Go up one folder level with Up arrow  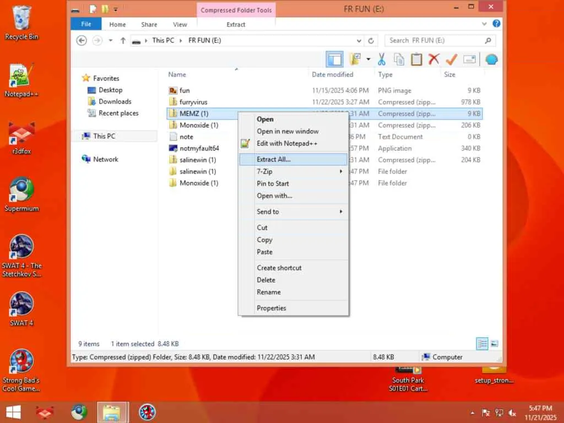(x=123, y=40)
